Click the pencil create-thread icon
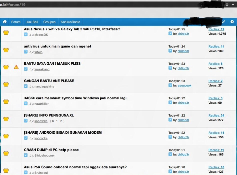The height and width of the screenshot is (175, 237). pyautogui.click(x=224, y=22)
